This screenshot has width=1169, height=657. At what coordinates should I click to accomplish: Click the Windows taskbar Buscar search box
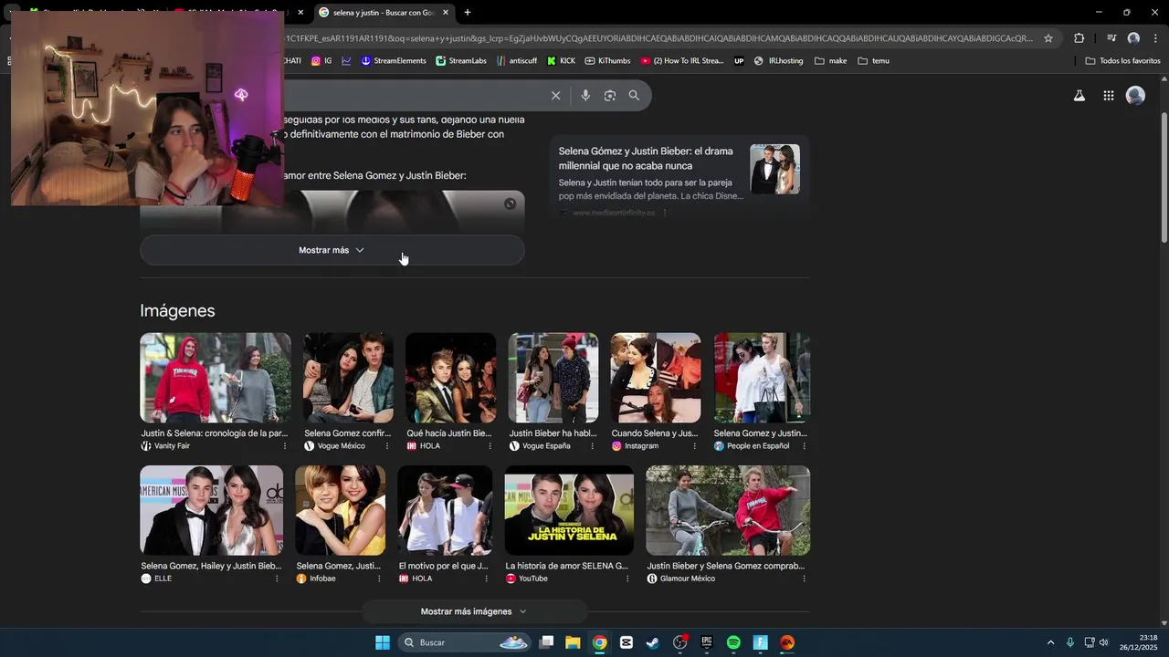[465, 642]
